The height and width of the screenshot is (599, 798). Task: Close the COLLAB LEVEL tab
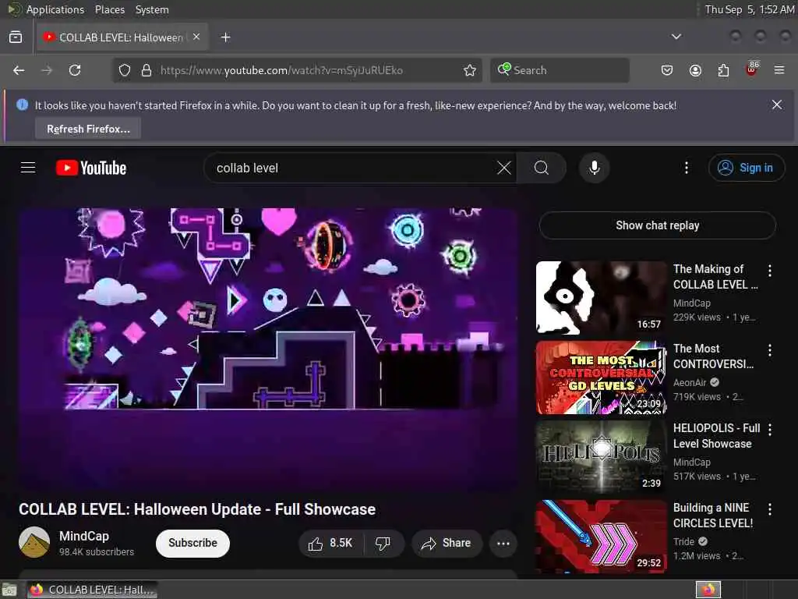pos(196,37)
